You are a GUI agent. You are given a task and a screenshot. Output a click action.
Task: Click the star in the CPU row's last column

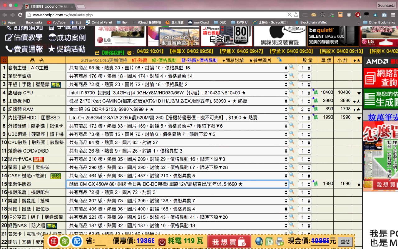click(359, 93)
